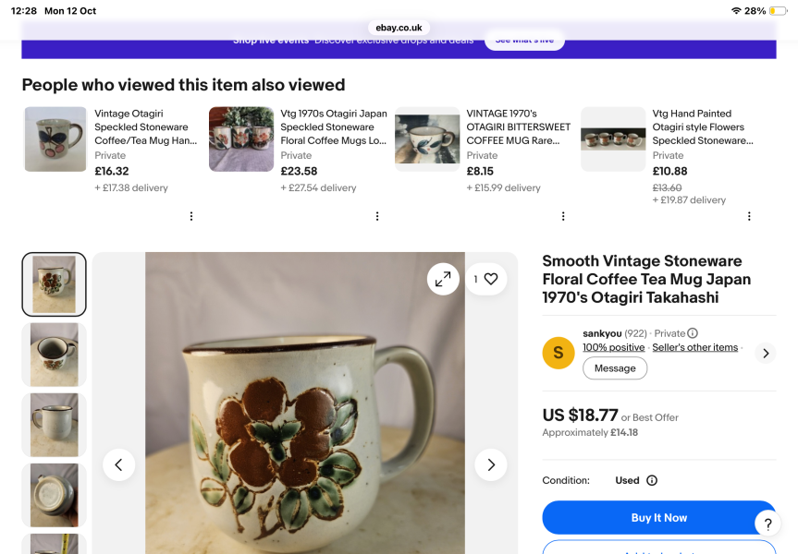Open options menu for £10.88 hand painted mugs
Screen dimensions: 798x554
tap(749, 216)
